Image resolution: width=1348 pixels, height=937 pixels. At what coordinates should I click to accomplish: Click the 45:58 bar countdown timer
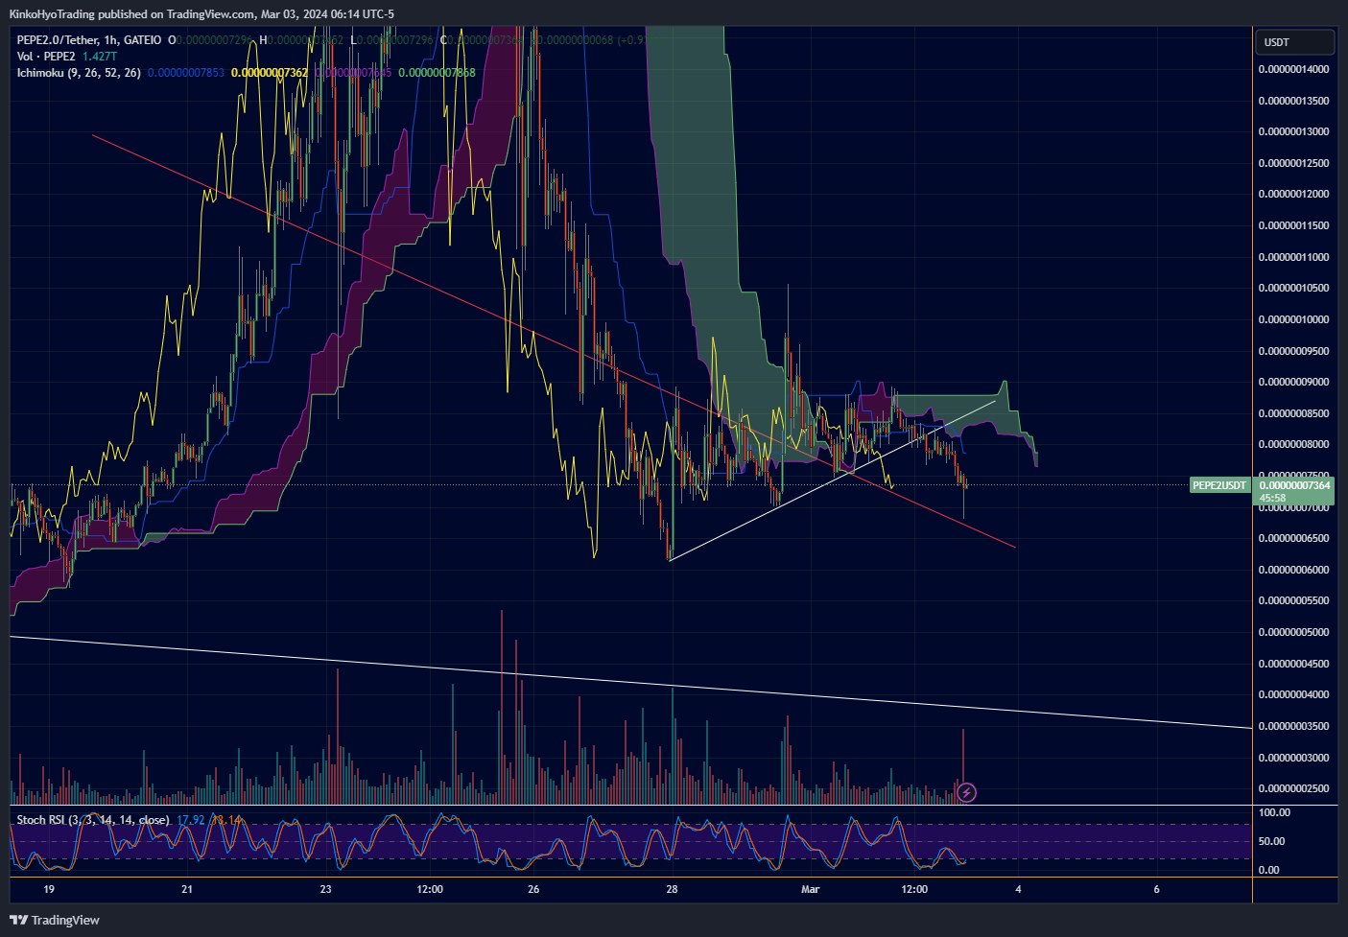pyautogui.click(x=1273, y=498)
